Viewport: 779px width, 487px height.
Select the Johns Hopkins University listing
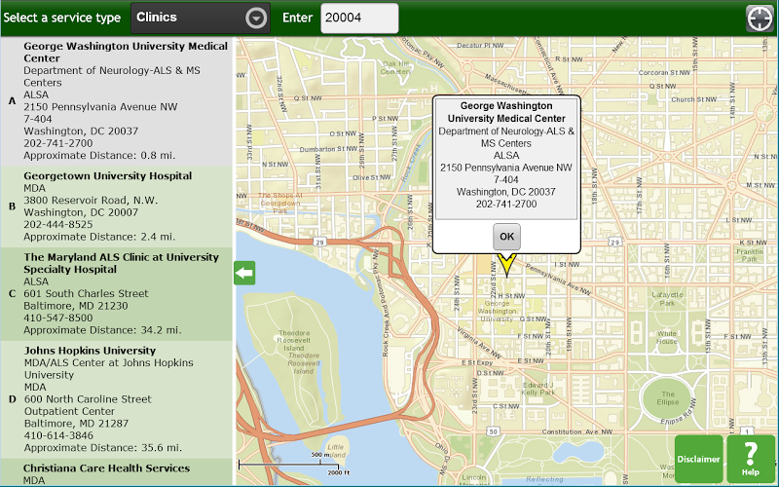click(x=117, y=399)
